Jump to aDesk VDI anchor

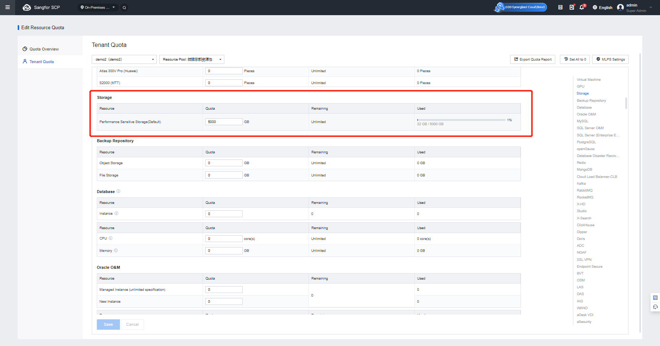tap(585, 315)
